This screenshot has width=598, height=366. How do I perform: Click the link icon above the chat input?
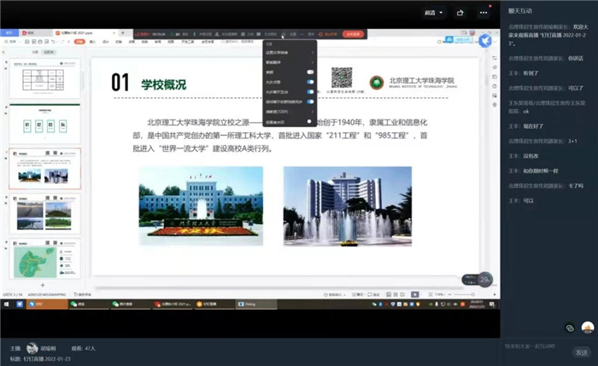pyautogui.click(x=570, y=328)
